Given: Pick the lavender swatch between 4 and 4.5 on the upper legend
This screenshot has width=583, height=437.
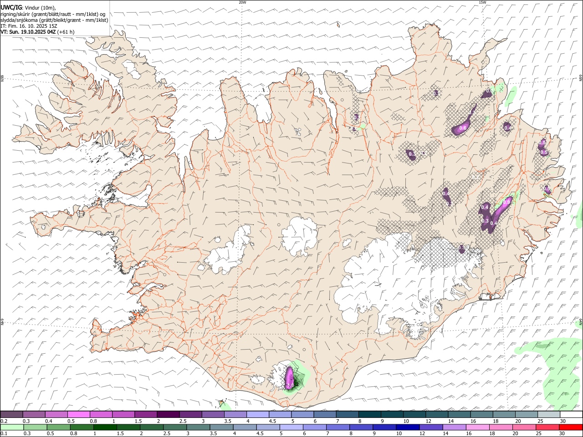Looking at the screenshot, I should tap(257, 414).
